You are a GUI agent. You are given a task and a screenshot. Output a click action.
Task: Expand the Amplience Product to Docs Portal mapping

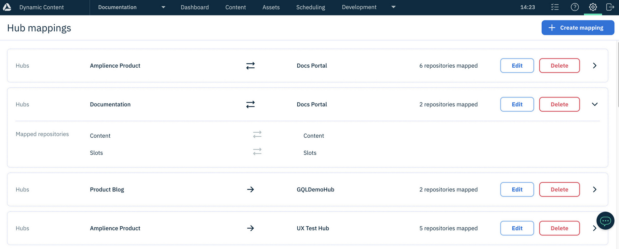point(595,66)
